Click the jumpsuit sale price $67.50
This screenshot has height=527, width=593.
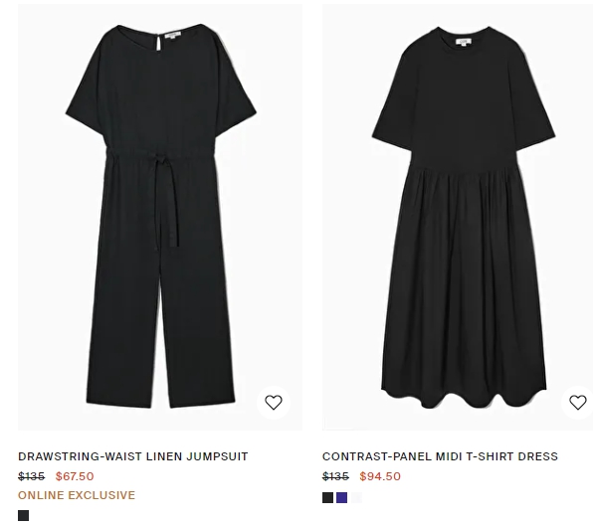coord(75,476)
